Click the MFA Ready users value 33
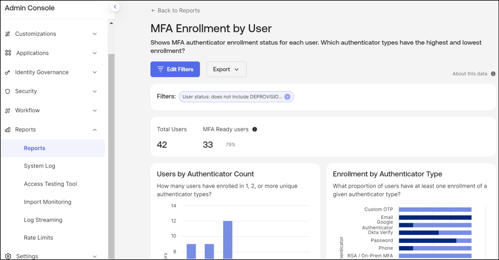This screenshot has height=260, width=499. coord(208,145)
